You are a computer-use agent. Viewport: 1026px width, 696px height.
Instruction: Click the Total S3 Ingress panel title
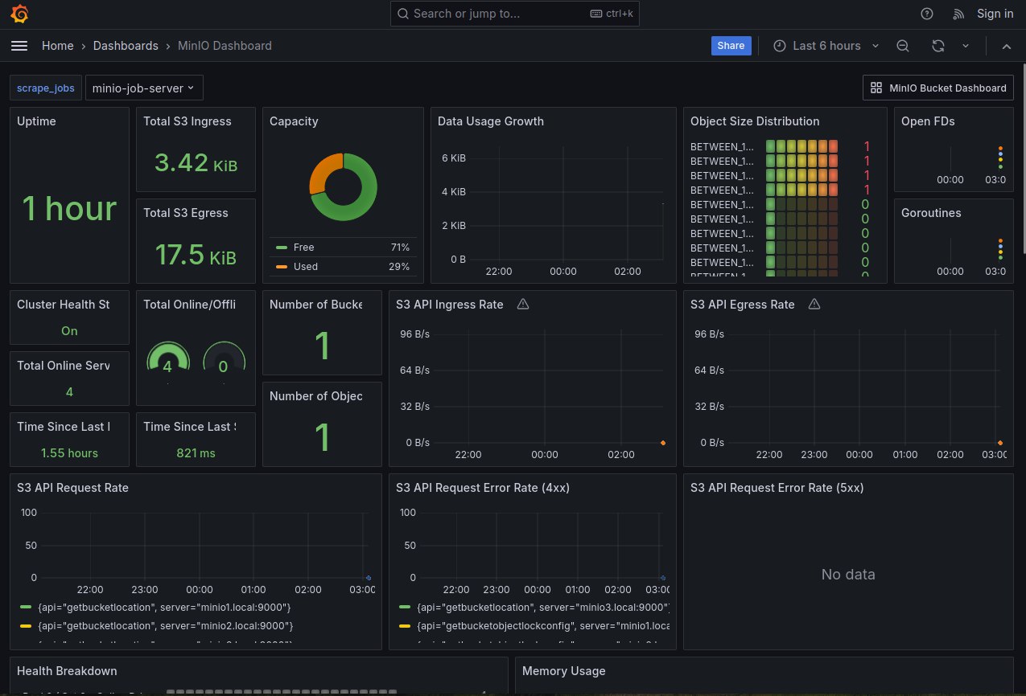[x=187, y=121]
